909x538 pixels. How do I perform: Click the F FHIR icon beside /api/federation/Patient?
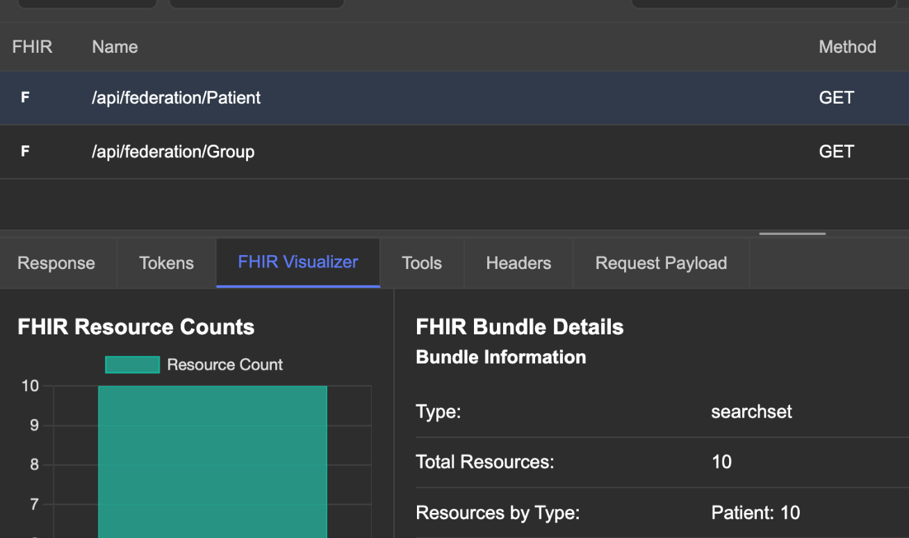click(25, 97)
